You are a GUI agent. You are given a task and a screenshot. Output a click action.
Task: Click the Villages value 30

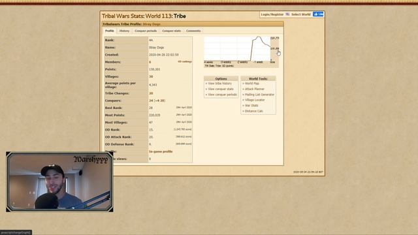click(x=151, y=77)
